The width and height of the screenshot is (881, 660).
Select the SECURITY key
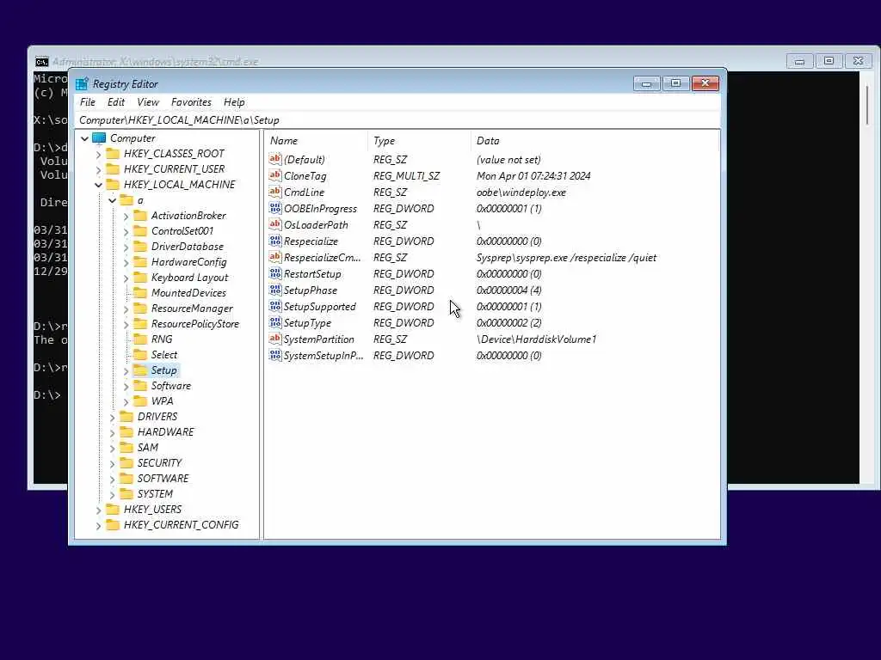point(159,463)
